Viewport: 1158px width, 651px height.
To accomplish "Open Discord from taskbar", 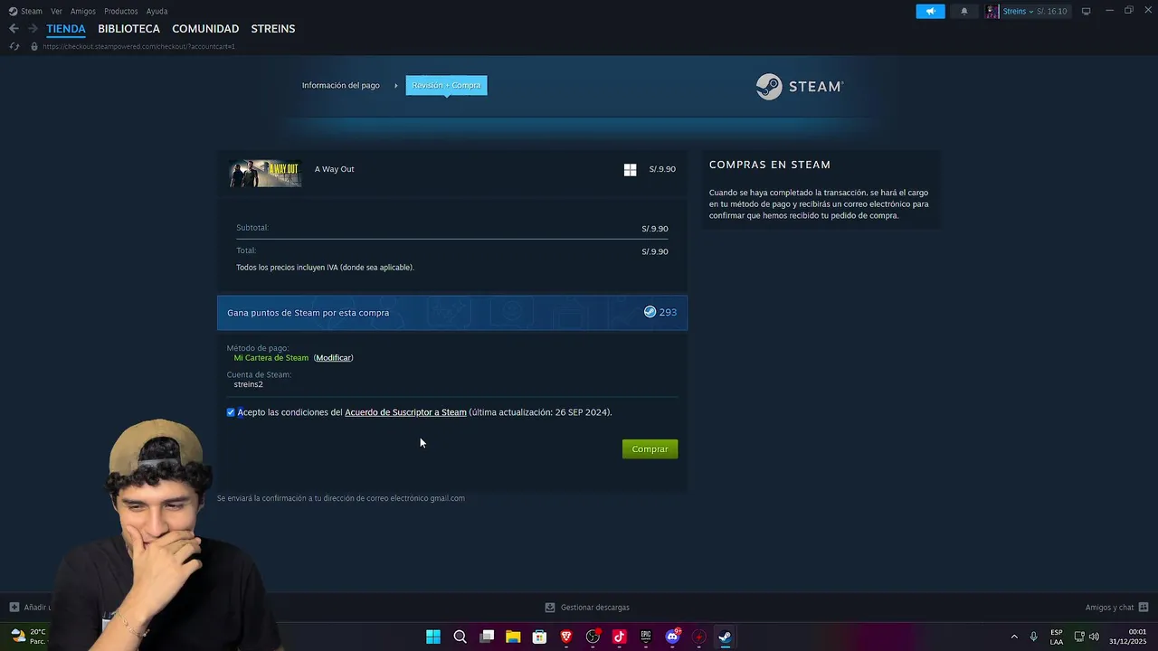I will click(x=672, y=637).
